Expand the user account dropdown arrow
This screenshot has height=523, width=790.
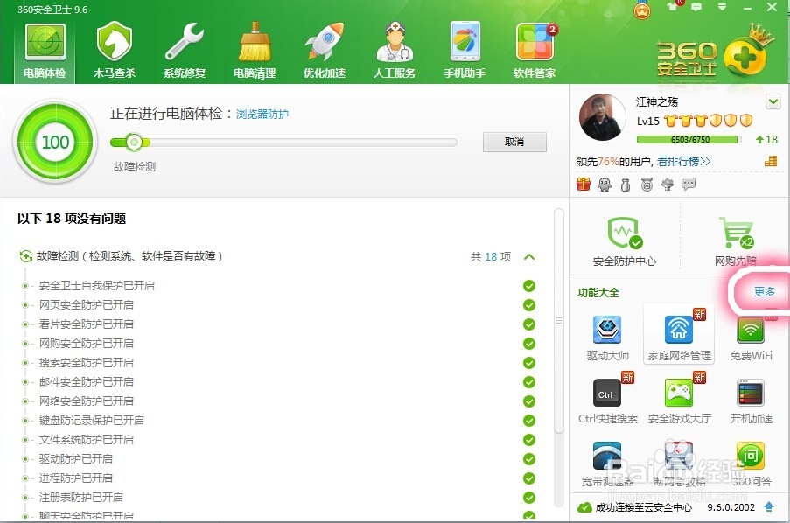point(773,101)
